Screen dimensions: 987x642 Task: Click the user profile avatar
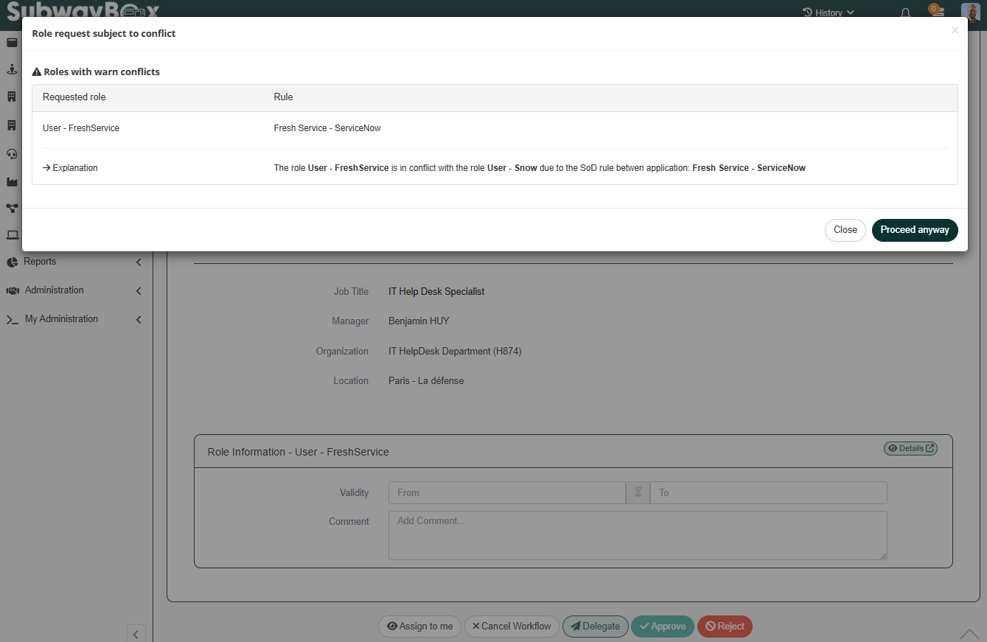[970, 13]
